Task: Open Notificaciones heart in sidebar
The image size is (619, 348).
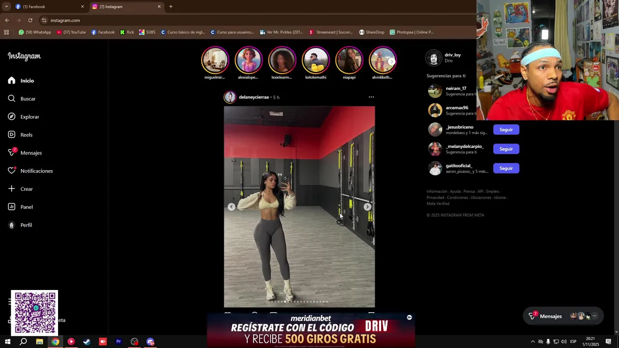Action: (30, 171)
